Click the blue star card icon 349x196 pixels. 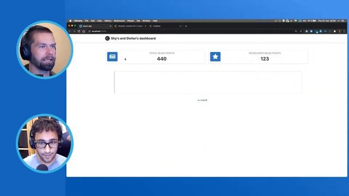[215, 57]
